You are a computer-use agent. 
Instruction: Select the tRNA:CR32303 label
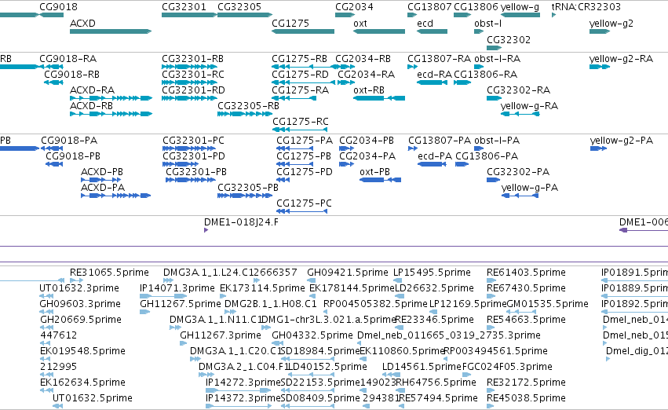[586, 7]
